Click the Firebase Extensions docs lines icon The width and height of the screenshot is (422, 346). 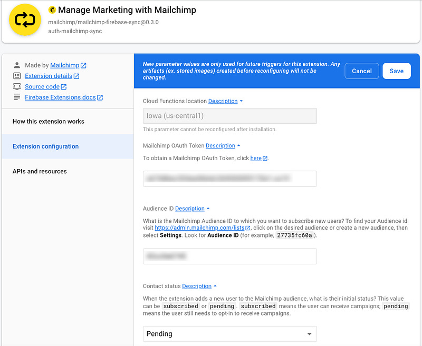point(17,97)
